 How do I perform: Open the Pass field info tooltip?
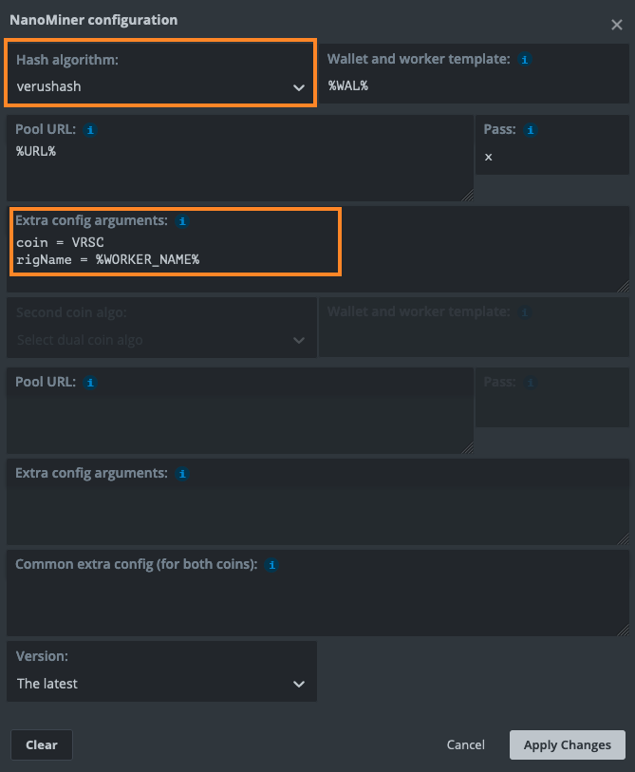[x=530, y=130]
